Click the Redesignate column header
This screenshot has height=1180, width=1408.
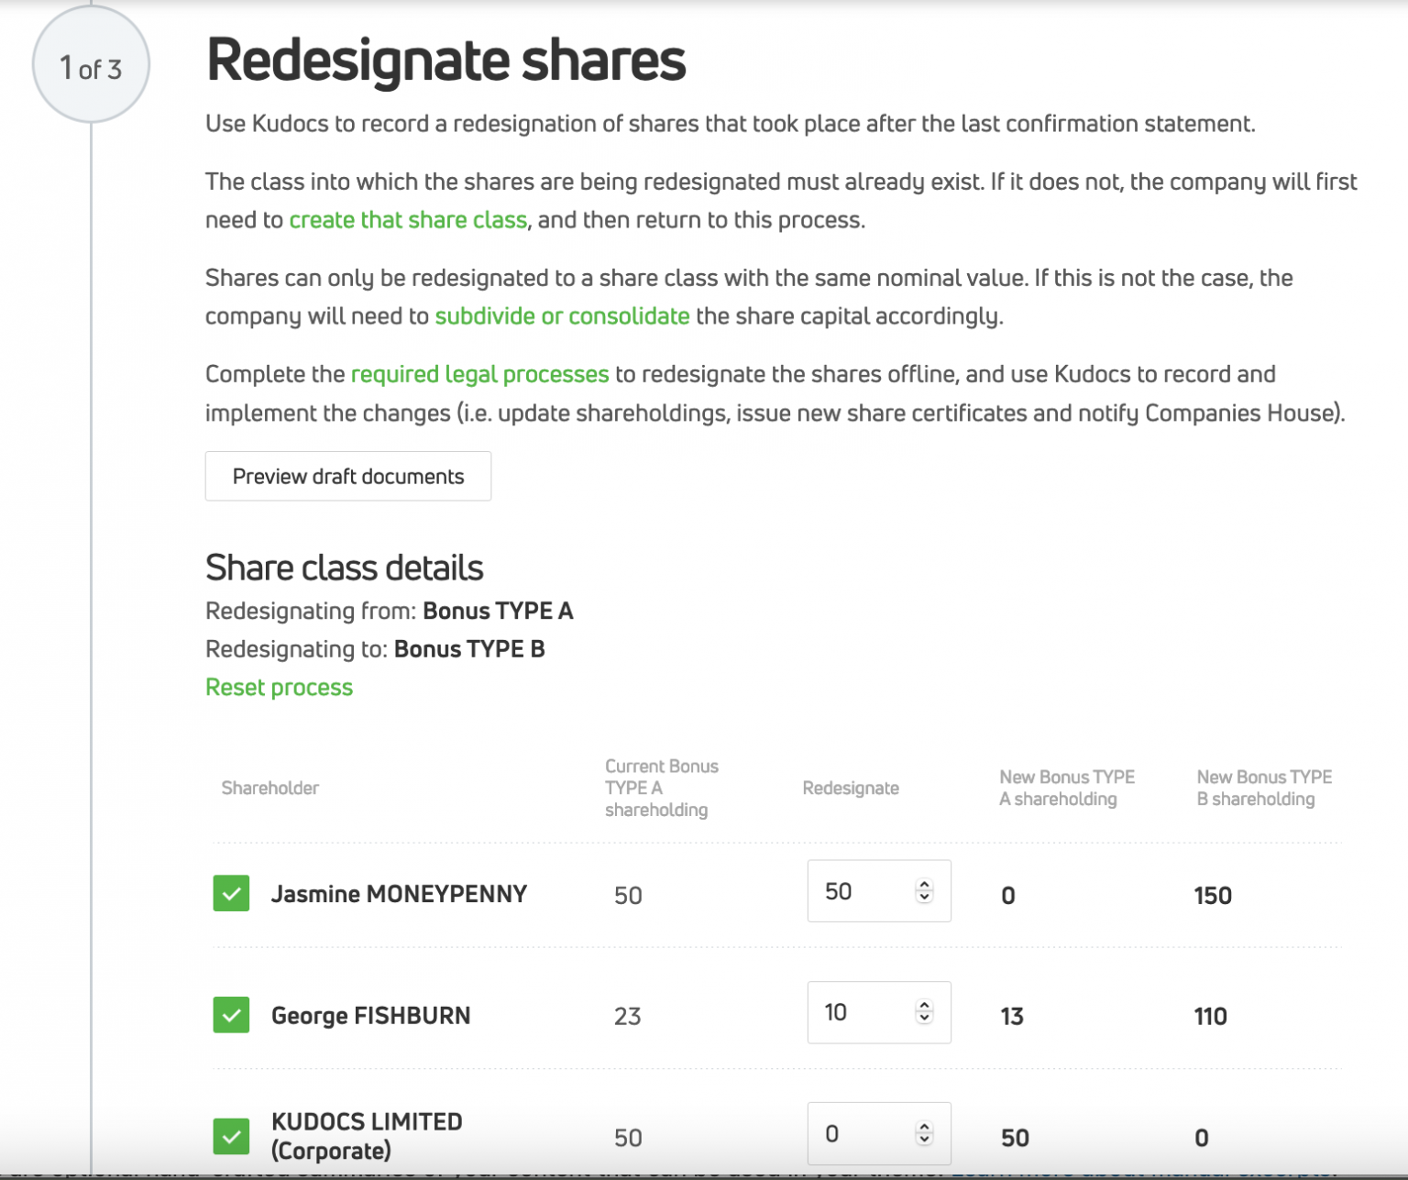pos(851,788)
